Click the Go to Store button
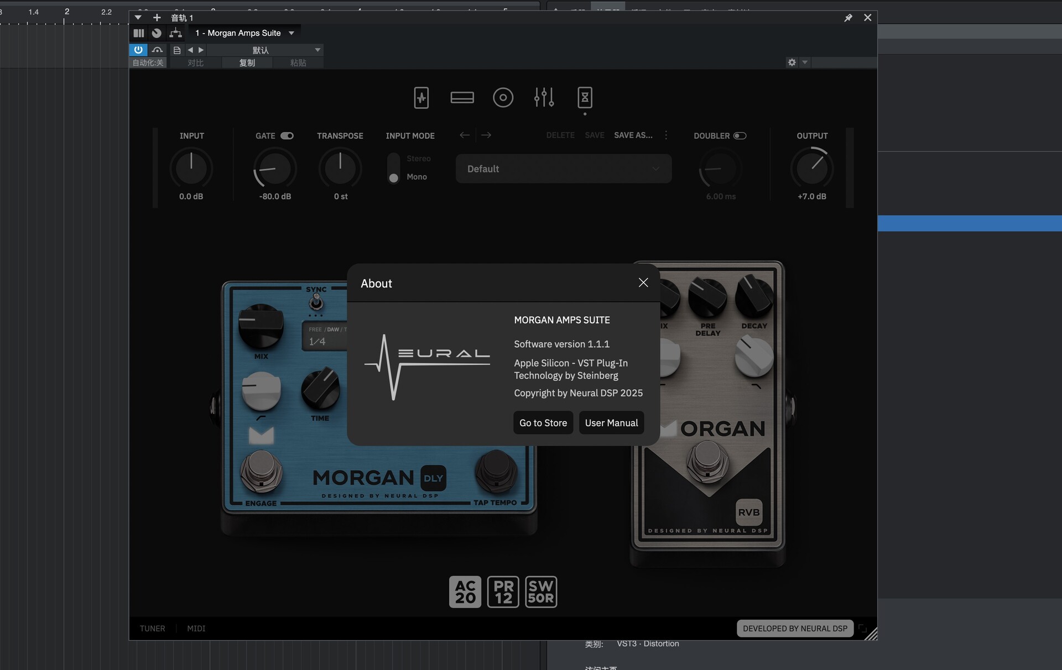The image size is (1062, 670). pos(543,423)
